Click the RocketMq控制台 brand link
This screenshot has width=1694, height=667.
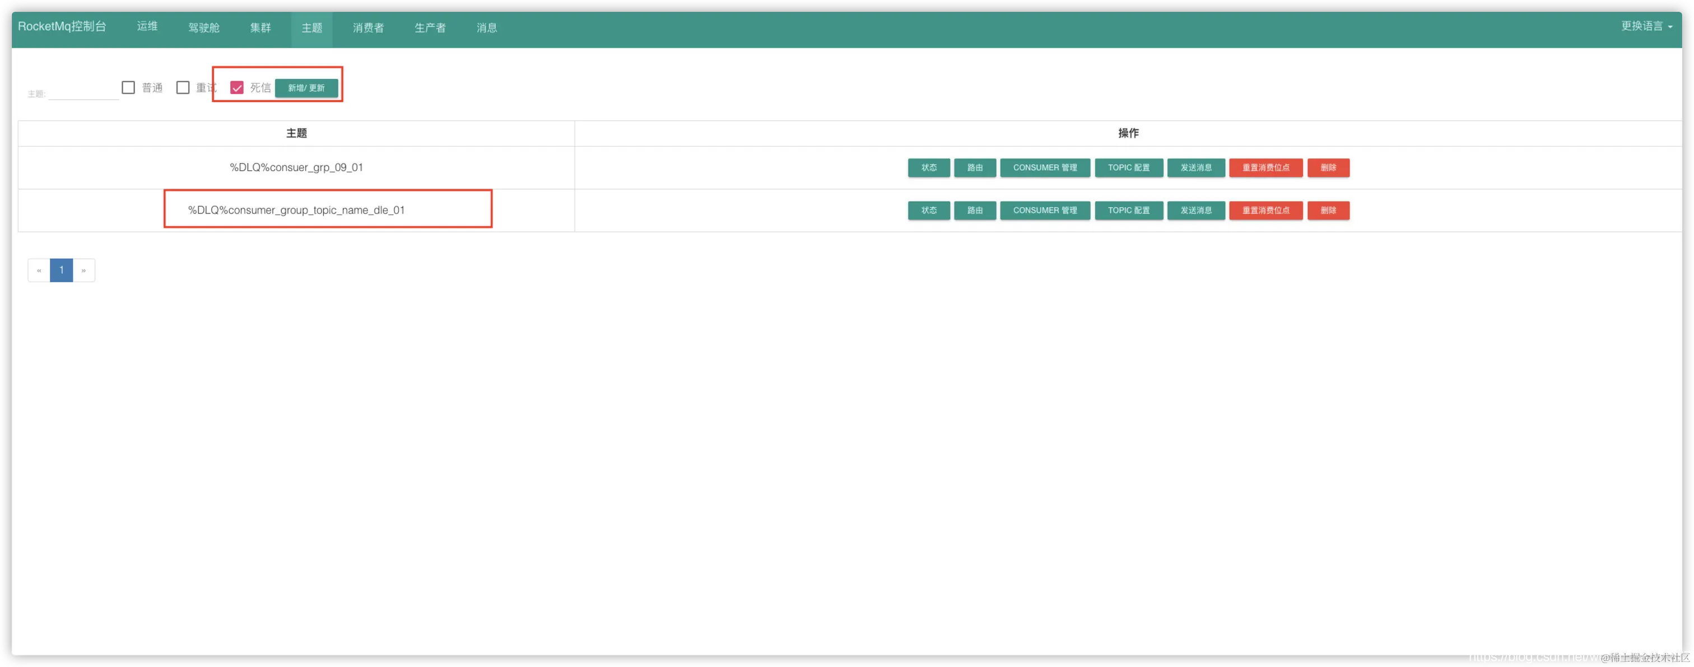coord(62,26)
